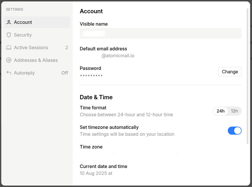Click the Security shield icon
This screenshot has width=252, height=187.
tap(9, 35)
